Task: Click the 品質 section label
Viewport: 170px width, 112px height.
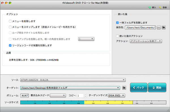Action: [8, 53]
